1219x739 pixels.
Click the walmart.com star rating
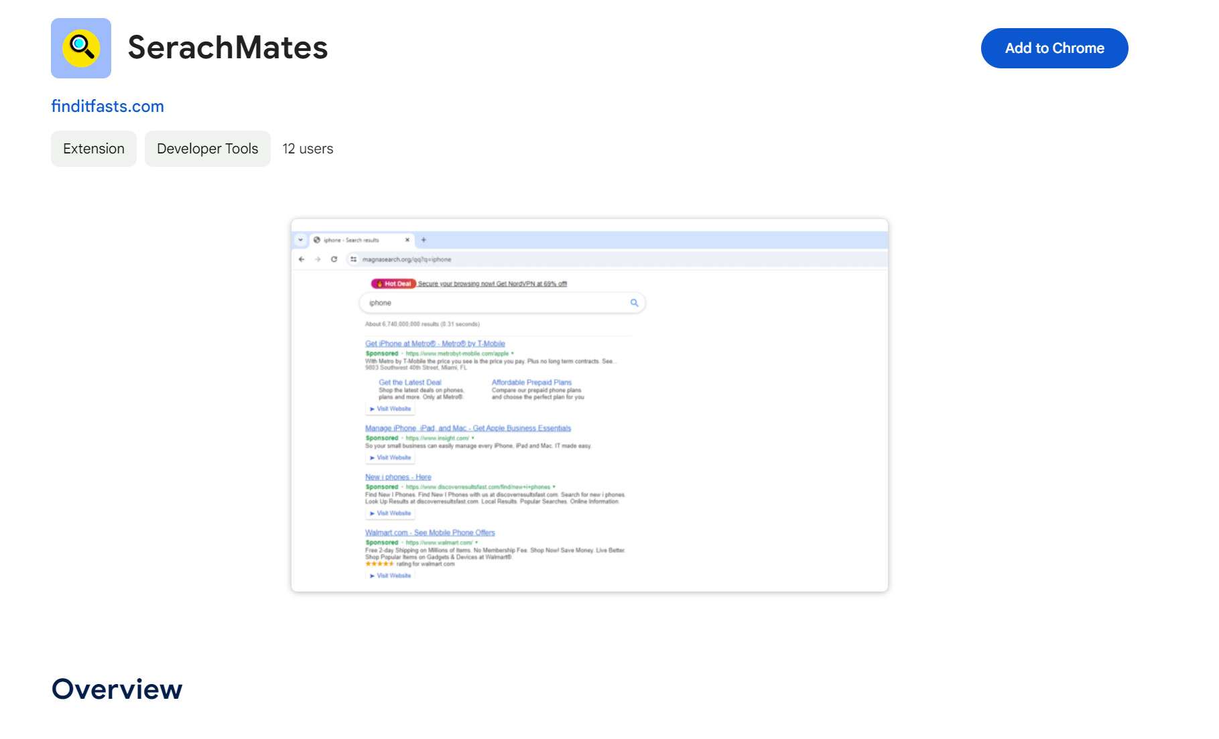point(379,564)
